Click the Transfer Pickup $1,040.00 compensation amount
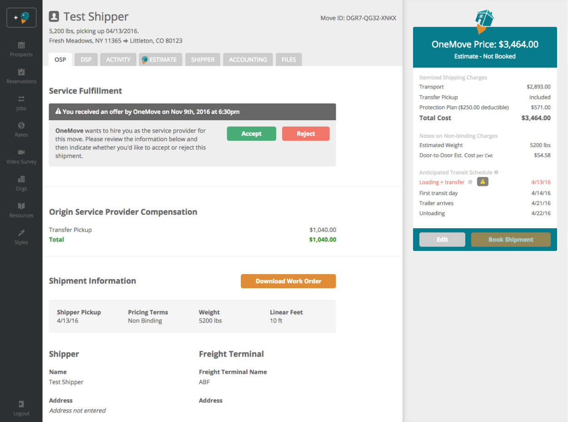The width and height of the screenshot is (568, 422). [323, 230]
